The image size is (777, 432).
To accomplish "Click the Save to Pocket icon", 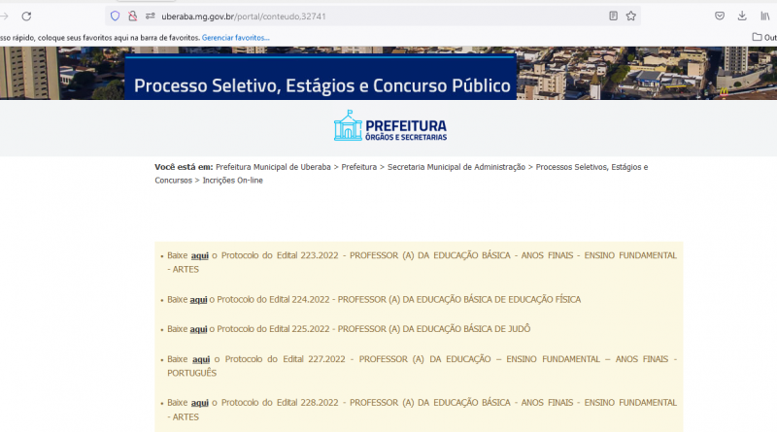I will (x=720, y=16).
